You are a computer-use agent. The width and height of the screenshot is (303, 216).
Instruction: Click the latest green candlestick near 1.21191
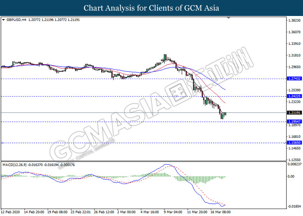(x=225, y=114)
